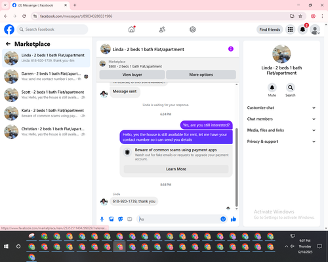Open the $800 Marketplace listing link

[135, 66]
